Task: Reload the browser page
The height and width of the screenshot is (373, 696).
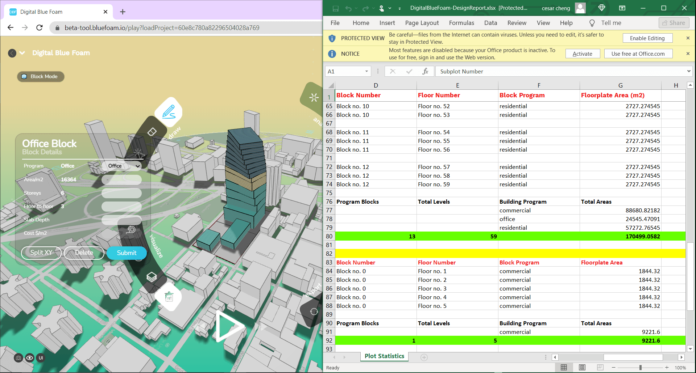Action: click(x=40, y=27)
